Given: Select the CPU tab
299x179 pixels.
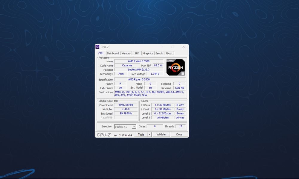Looking at the screenshot, I should [x=101, y=53].
